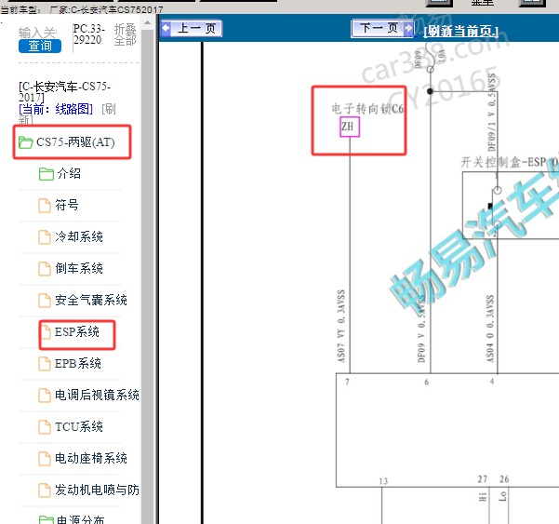Image resolution: width=559 pixels, height=524 pixels.
Task: Open the EPB系统 document
Action: point(70,364)
